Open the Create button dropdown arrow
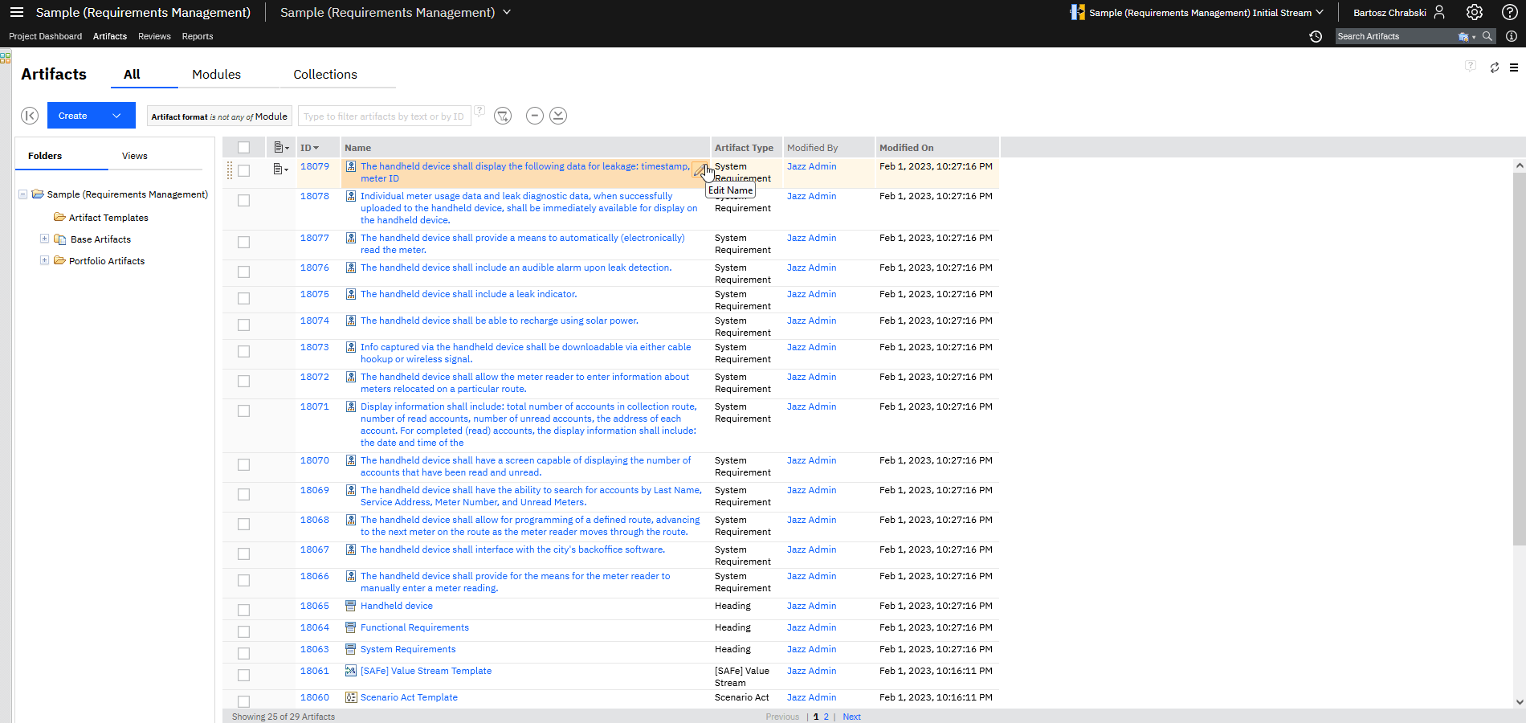The height and width of the screenshot is (723, 1526). click(x=117, y=116)
